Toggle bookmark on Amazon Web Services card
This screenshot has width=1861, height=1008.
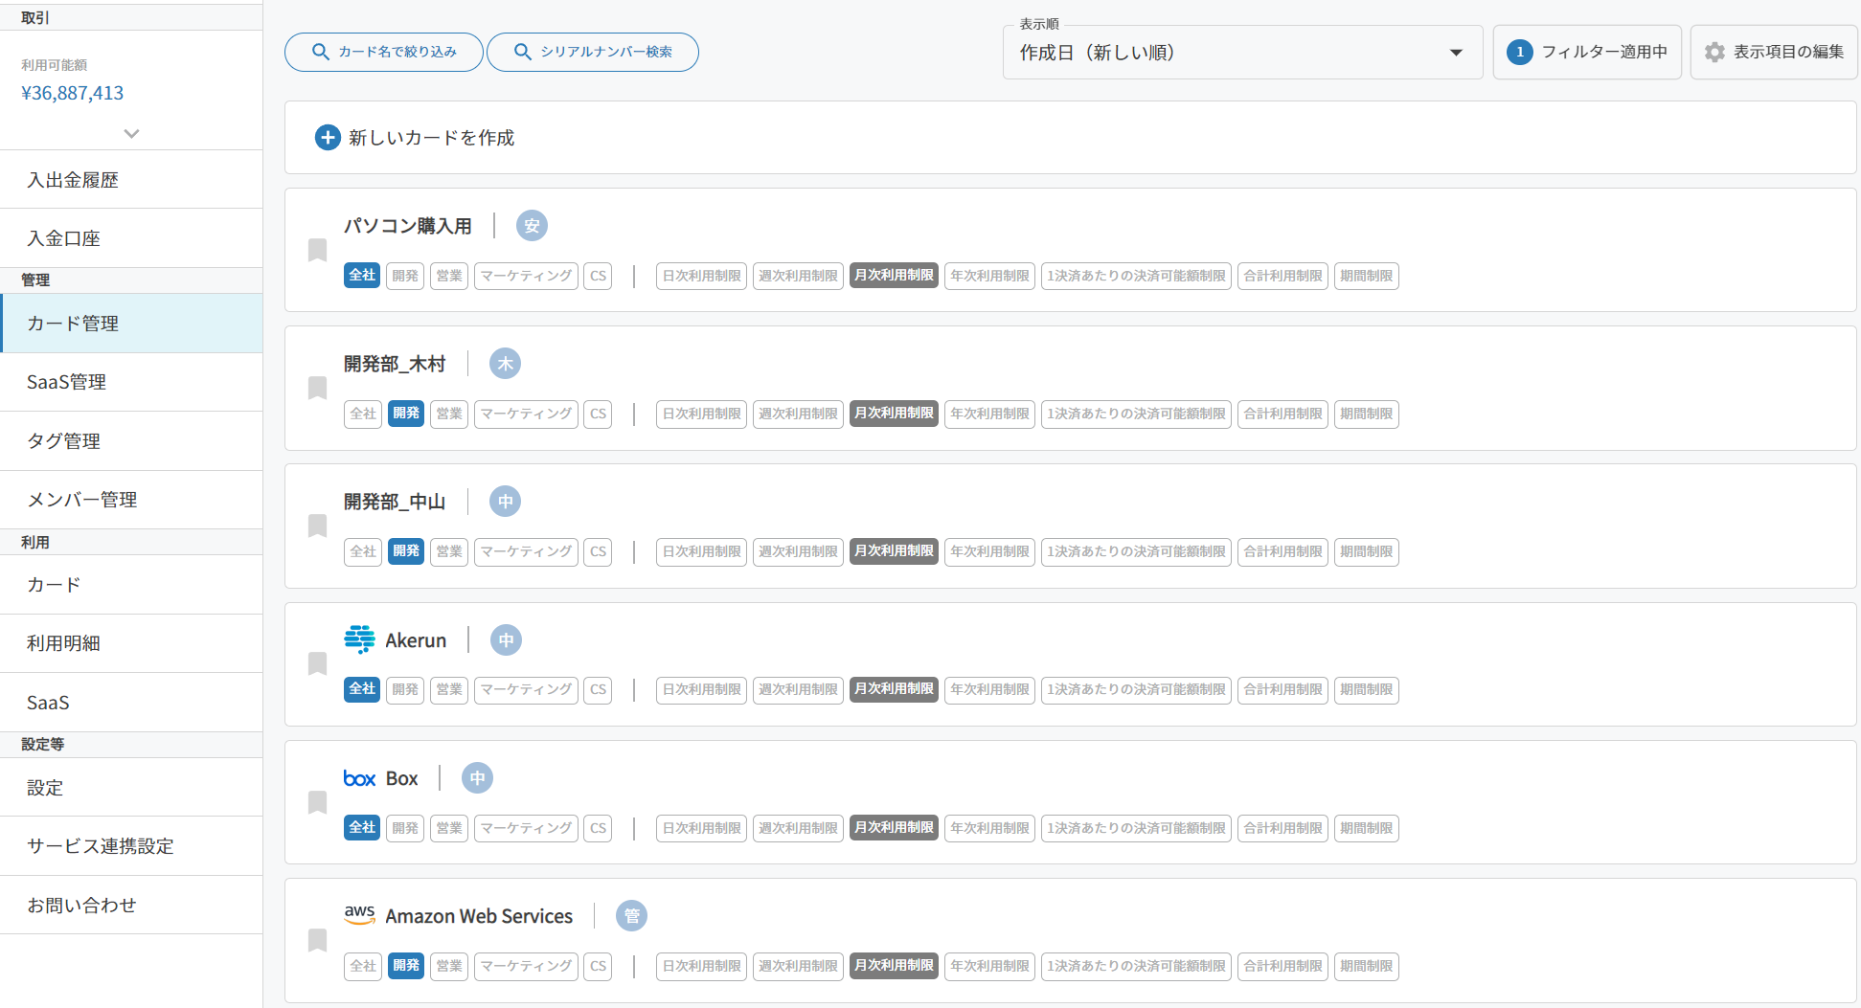[x=317, y=940]
